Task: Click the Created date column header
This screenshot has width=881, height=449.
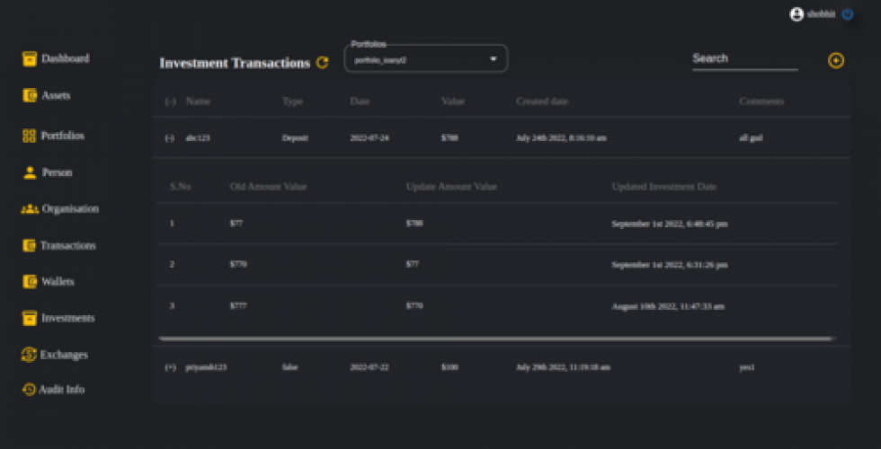Action: [542, 101]
